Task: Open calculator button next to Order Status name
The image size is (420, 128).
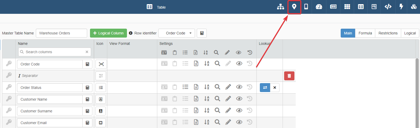Action: click(87, 88)
